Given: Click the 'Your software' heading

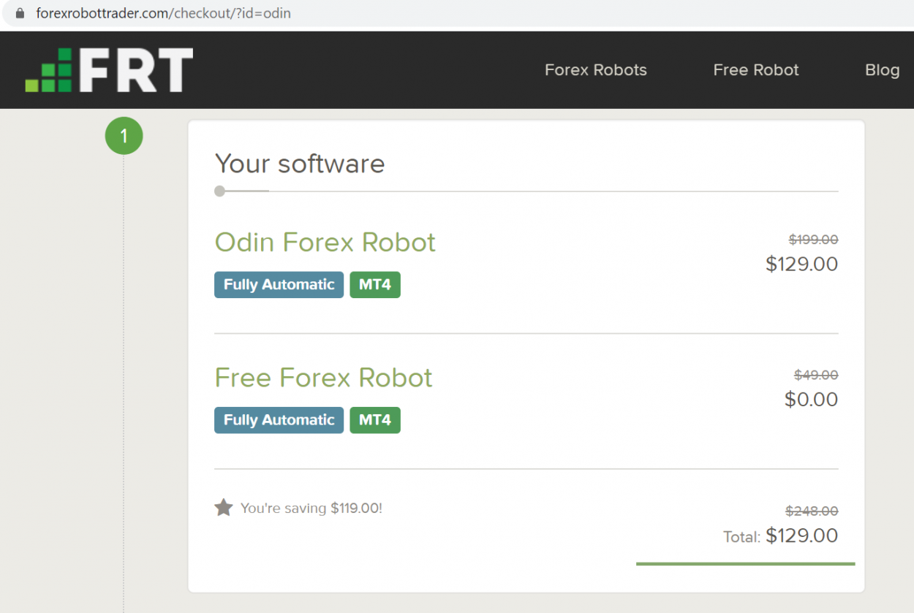Looking at the screenshot, I should tap(300, 164).
